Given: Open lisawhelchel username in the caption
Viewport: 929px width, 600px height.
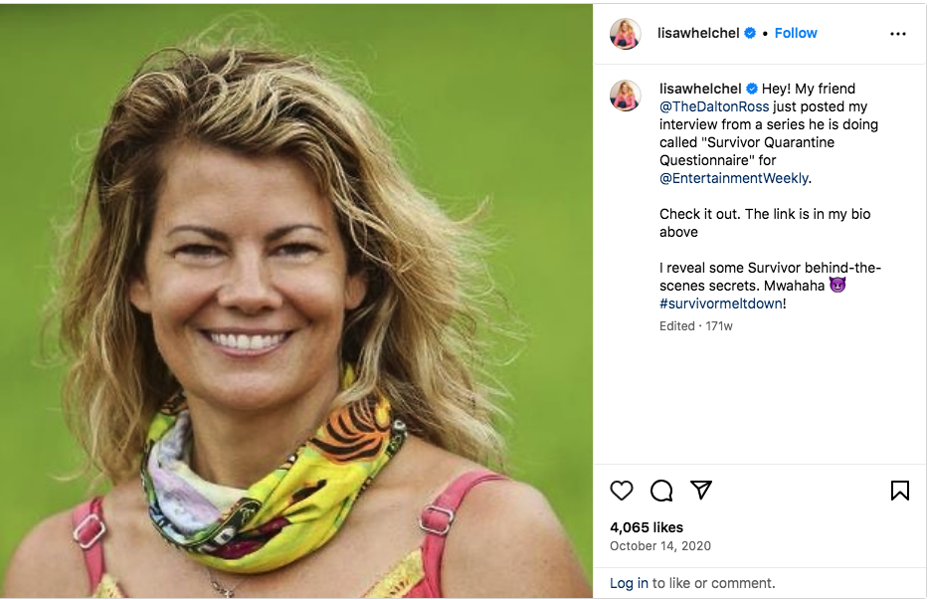Looking at the screenshot, I should pos(700,89).
